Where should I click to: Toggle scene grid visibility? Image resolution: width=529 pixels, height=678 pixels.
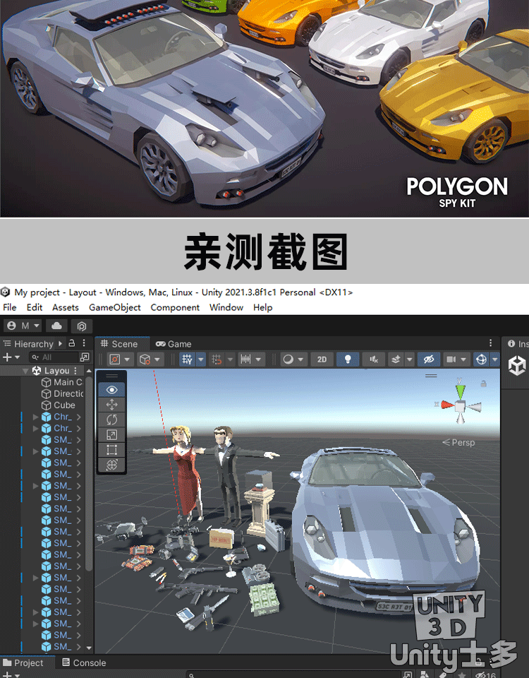[x=188, y=359]
